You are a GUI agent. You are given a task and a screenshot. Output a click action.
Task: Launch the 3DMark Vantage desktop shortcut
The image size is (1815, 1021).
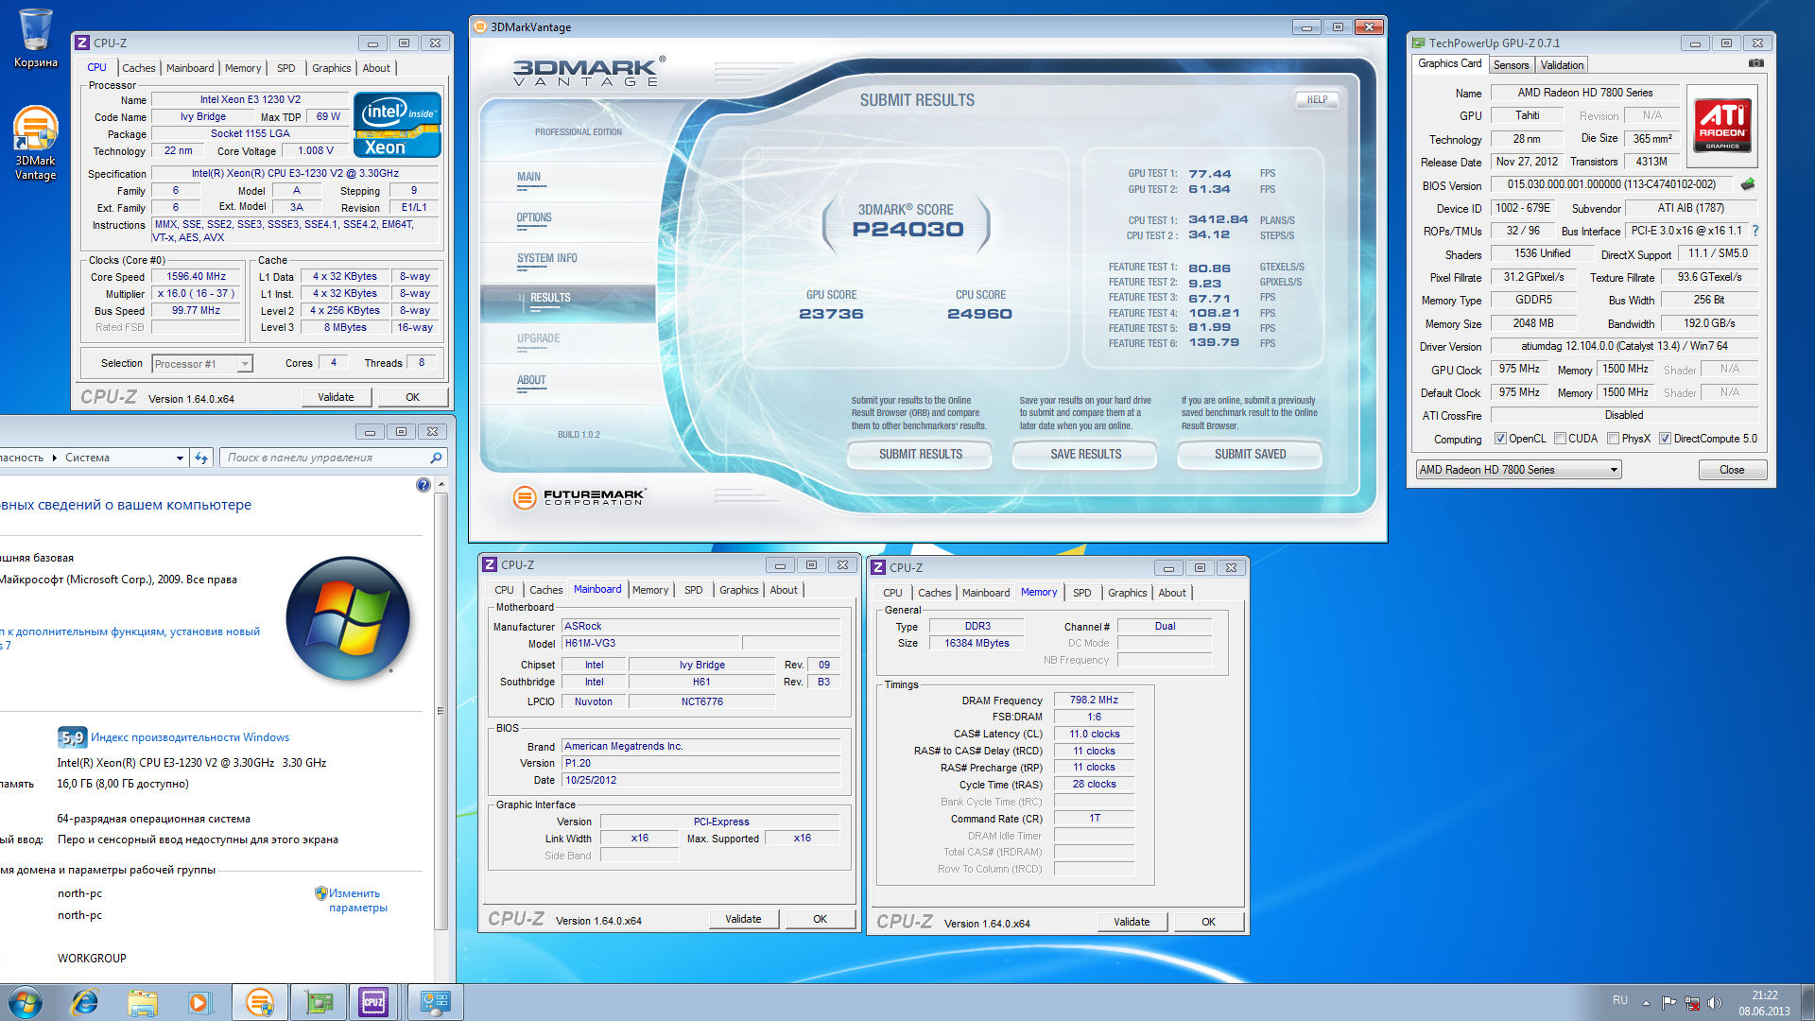pos(36,142)
